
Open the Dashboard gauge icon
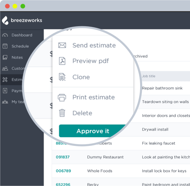(5, 35)
